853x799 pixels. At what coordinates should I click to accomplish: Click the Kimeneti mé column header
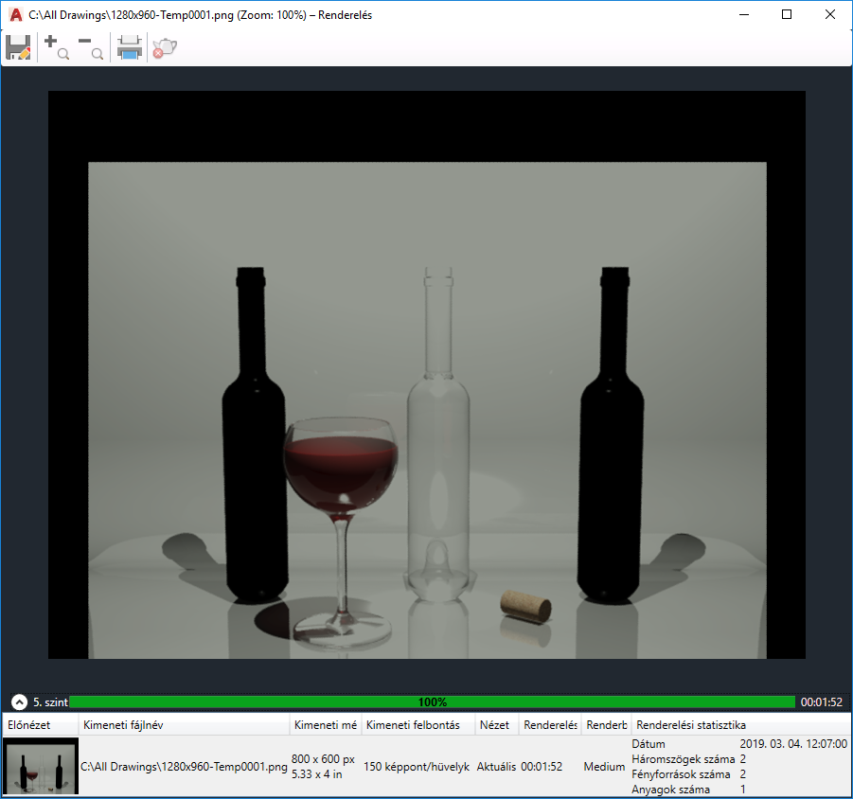326,725
